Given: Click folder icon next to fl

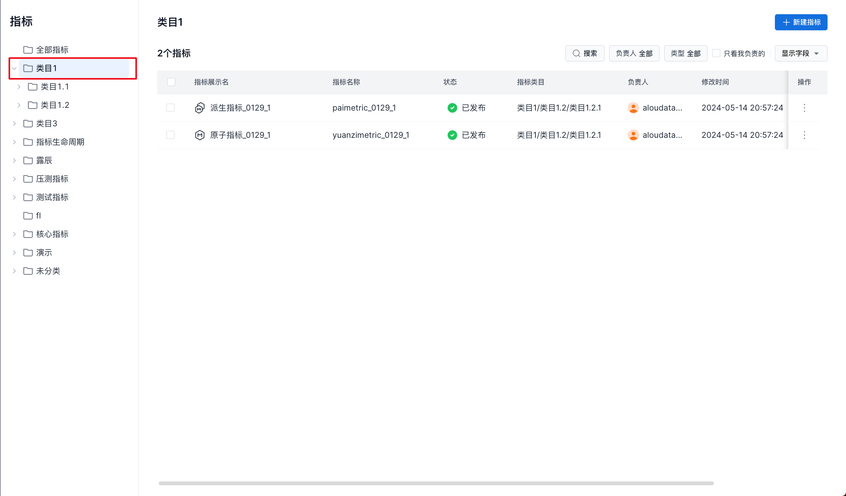Looking at the screenshot, I should coord(28,216).
